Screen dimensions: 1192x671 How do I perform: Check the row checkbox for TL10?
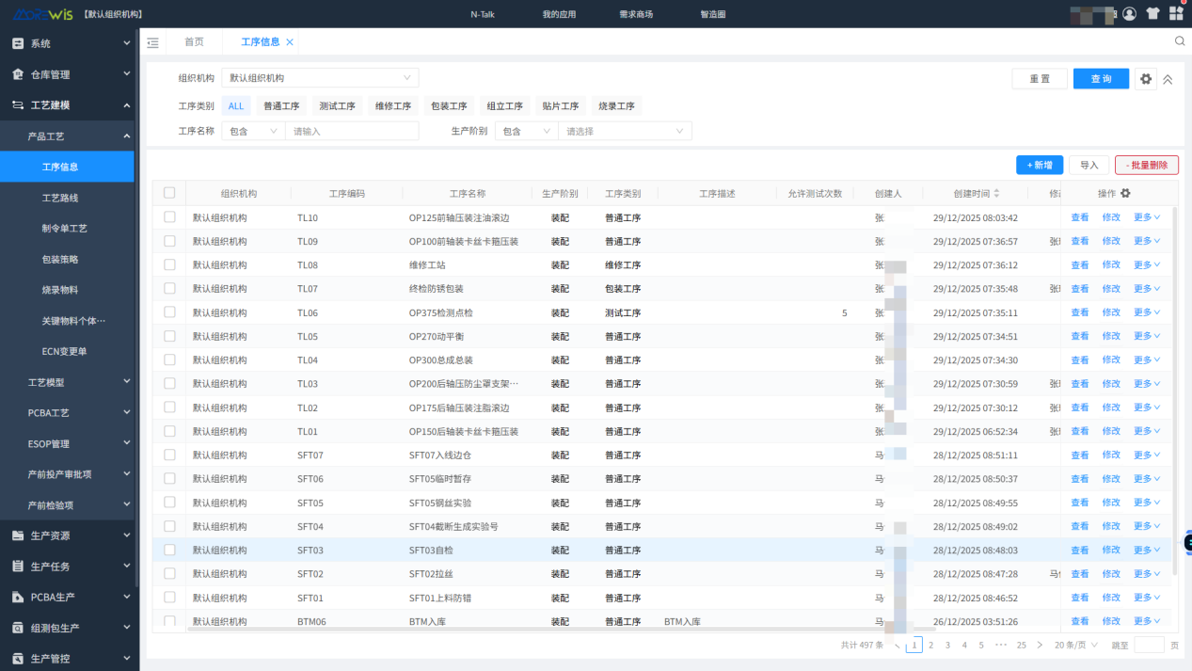click(169, 216)
